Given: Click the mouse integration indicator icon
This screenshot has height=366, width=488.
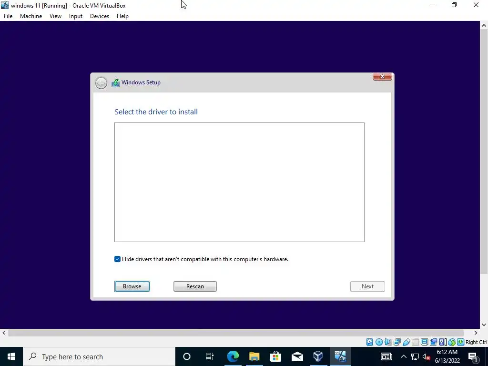Looking at the screenshot, I should click(x=452, y=342).
